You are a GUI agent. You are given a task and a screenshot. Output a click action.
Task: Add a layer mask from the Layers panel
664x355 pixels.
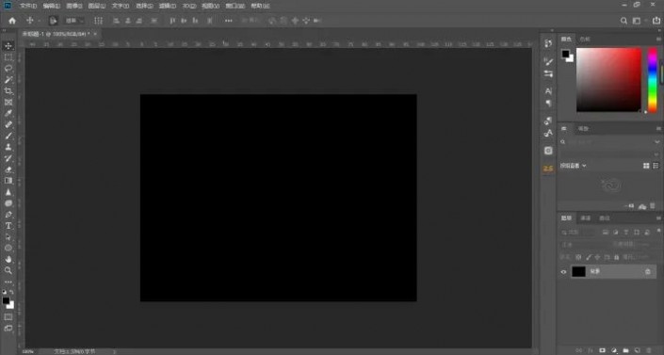602,351
